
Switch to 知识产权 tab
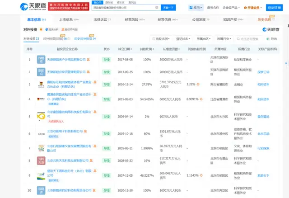point(233,19)
